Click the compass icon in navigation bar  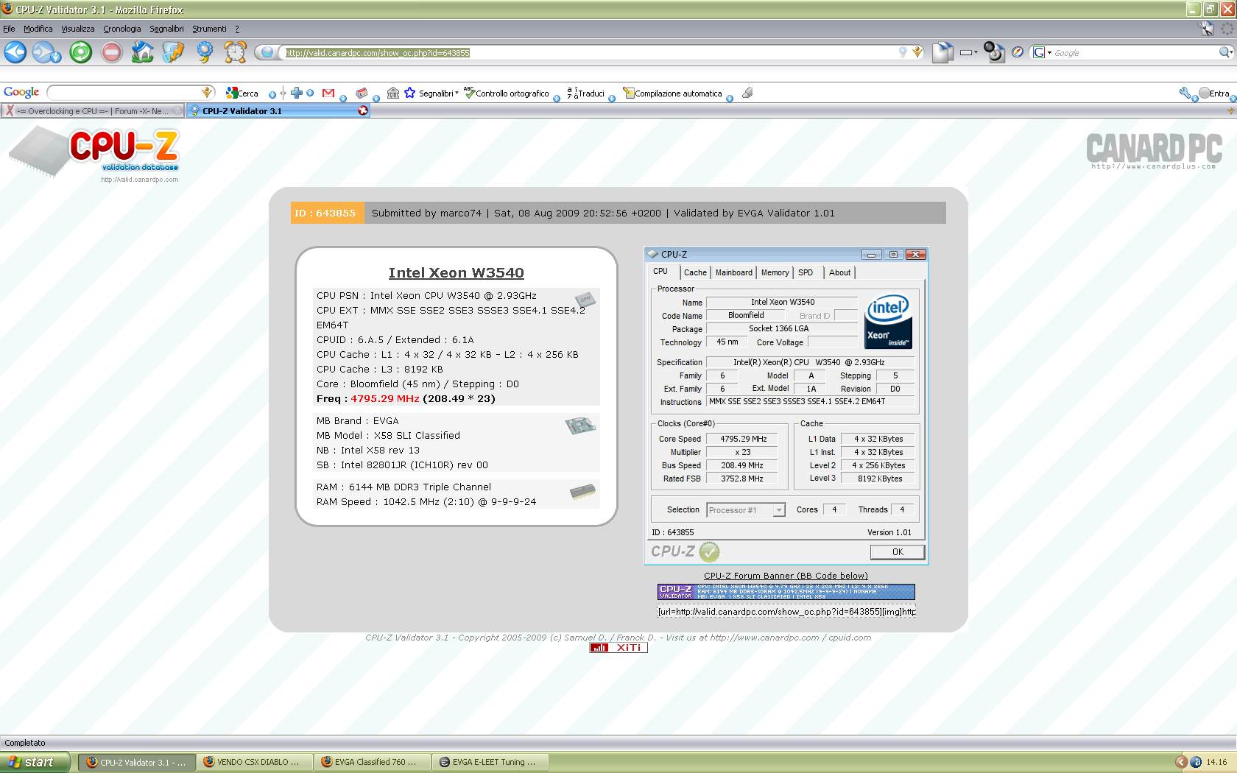click(x=1018, y=52)
